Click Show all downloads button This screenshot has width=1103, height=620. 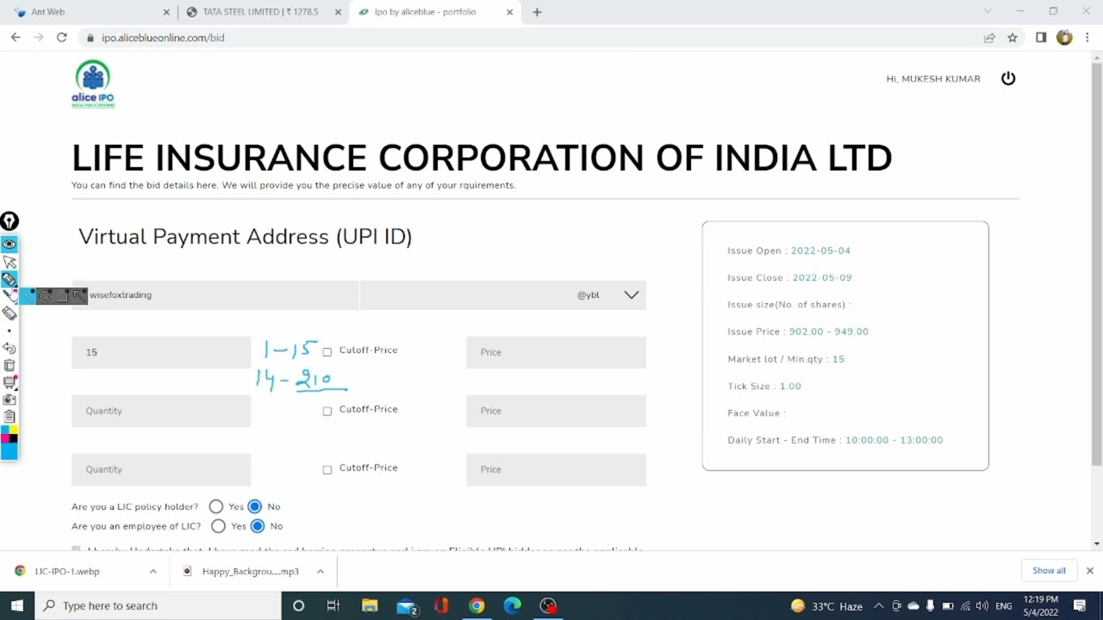[x=1049, y=570]
